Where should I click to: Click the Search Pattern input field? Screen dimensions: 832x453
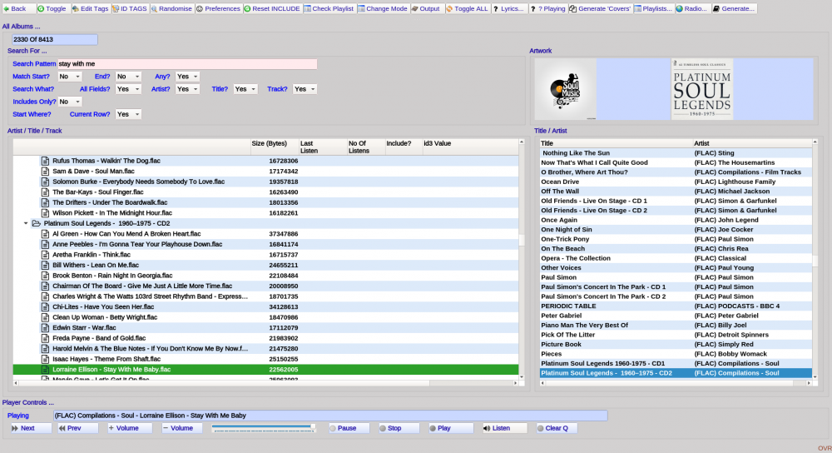187,64
